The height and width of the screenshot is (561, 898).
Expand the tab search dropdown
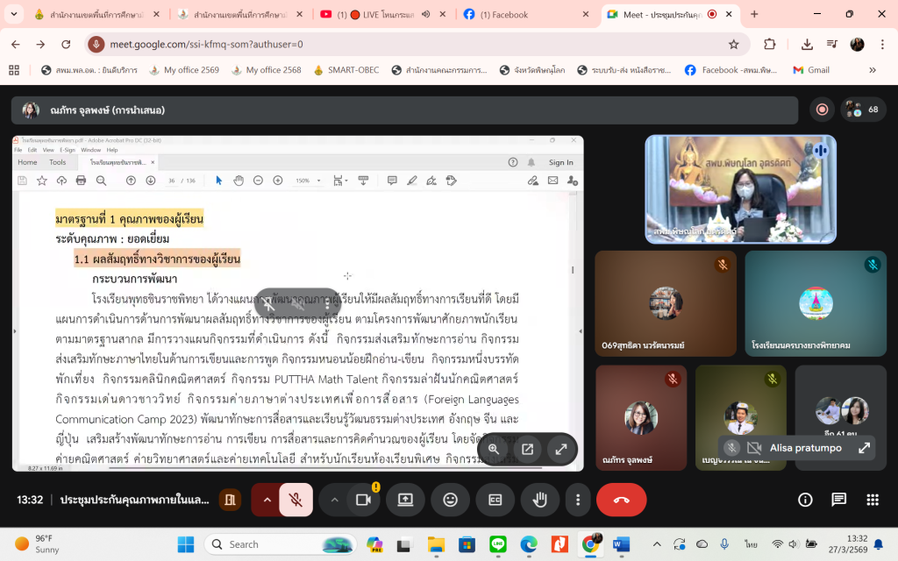tap(14, 14)
